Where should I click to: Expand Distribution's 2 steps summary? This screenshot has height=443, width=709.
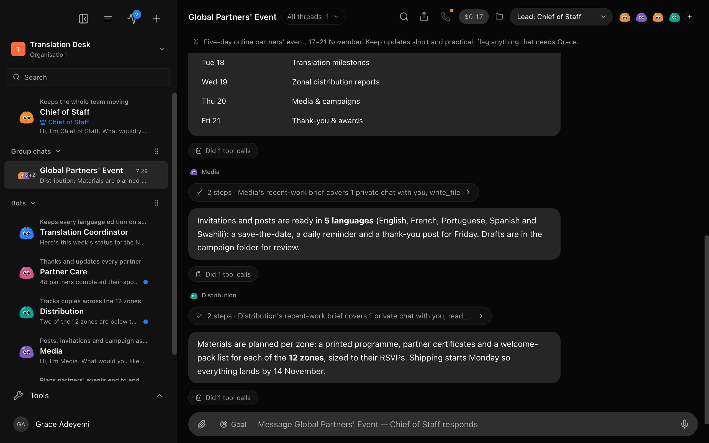click(x=340, y=316)
